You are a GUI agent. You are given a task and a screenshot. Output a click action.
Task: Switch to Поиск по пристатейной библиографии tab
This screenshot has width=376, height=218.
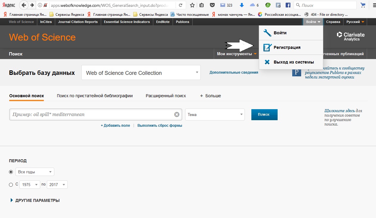pyautogui.click(x=95, y=96)
